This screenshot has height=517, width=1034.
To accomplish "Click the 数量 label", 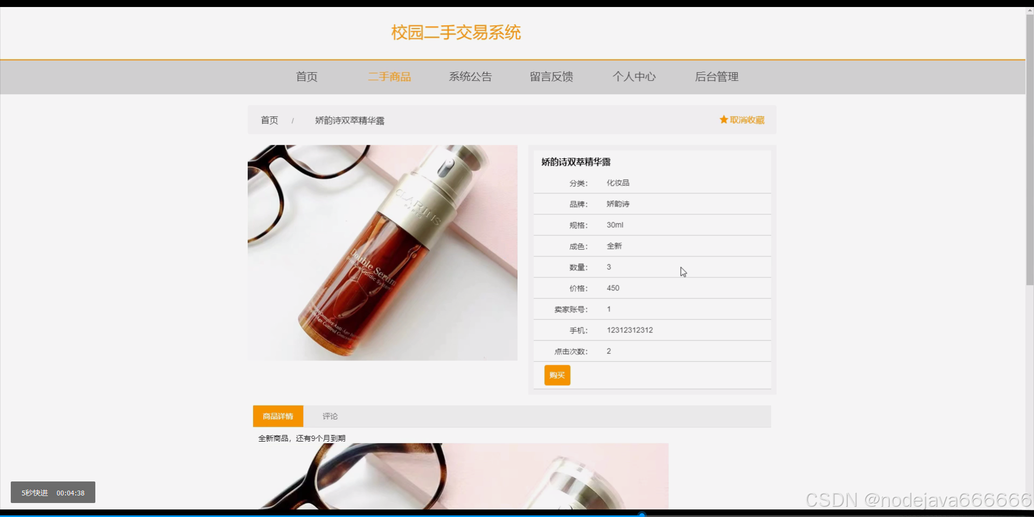I will tap(578, 267).
